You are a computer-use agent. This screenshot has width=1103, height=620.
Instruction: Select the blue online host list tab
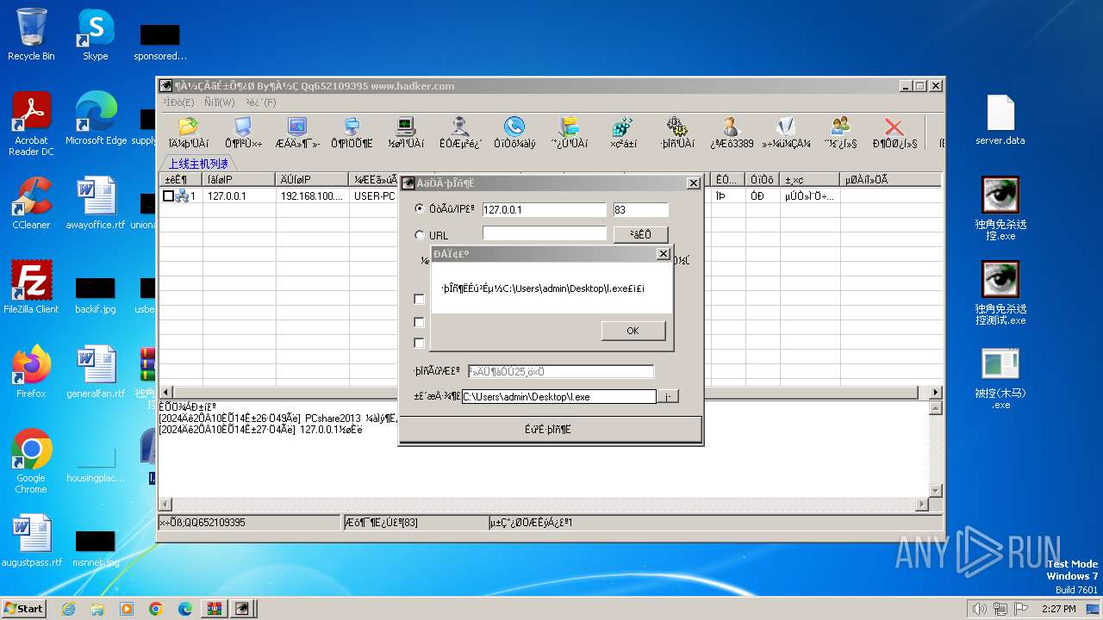tap(198, 164)
